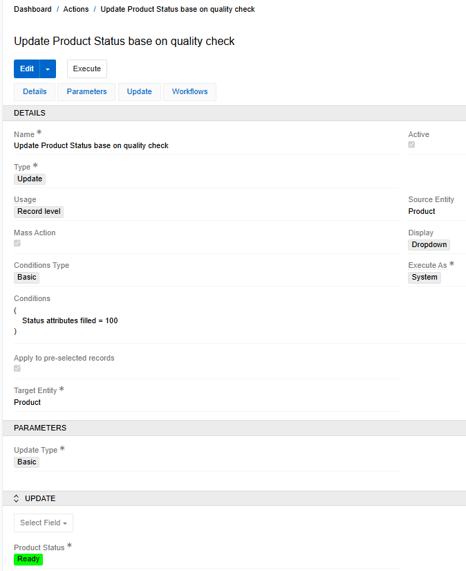This screenshot has height=571, width=466.
Task: Switch to the Details tab
Action: [35, 92]
